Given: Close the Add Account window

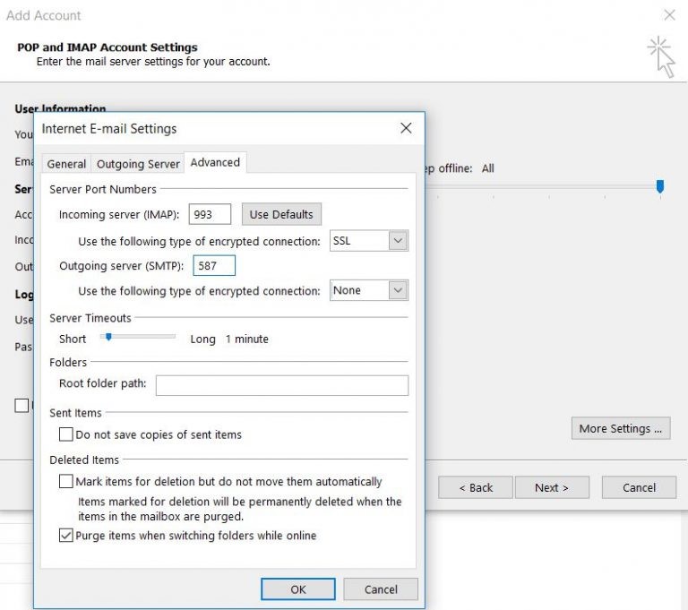Looking at the screenshot, I should point(669,15).
